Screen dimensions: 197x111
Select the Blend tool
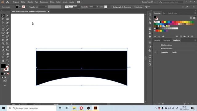tap(7, 50)
